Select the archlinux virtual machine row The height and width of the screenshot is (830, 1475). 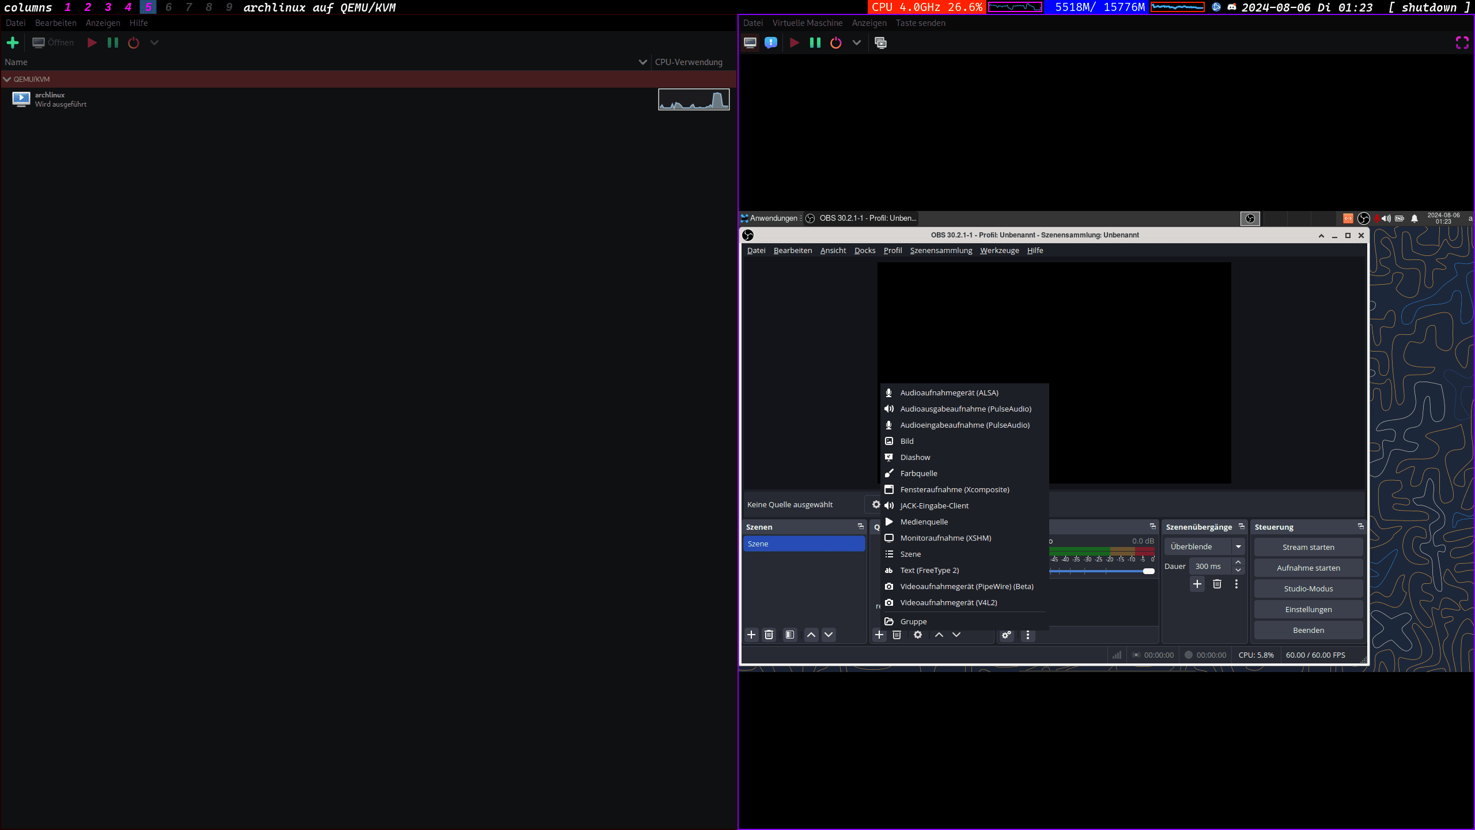pyautogui.click(x=369, y=99)
